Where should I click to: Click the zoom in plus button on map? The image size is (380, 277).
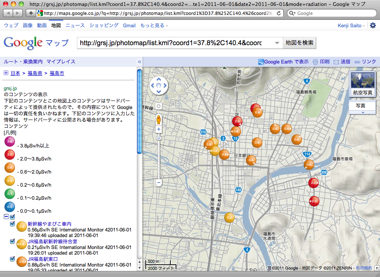(159, 129)
